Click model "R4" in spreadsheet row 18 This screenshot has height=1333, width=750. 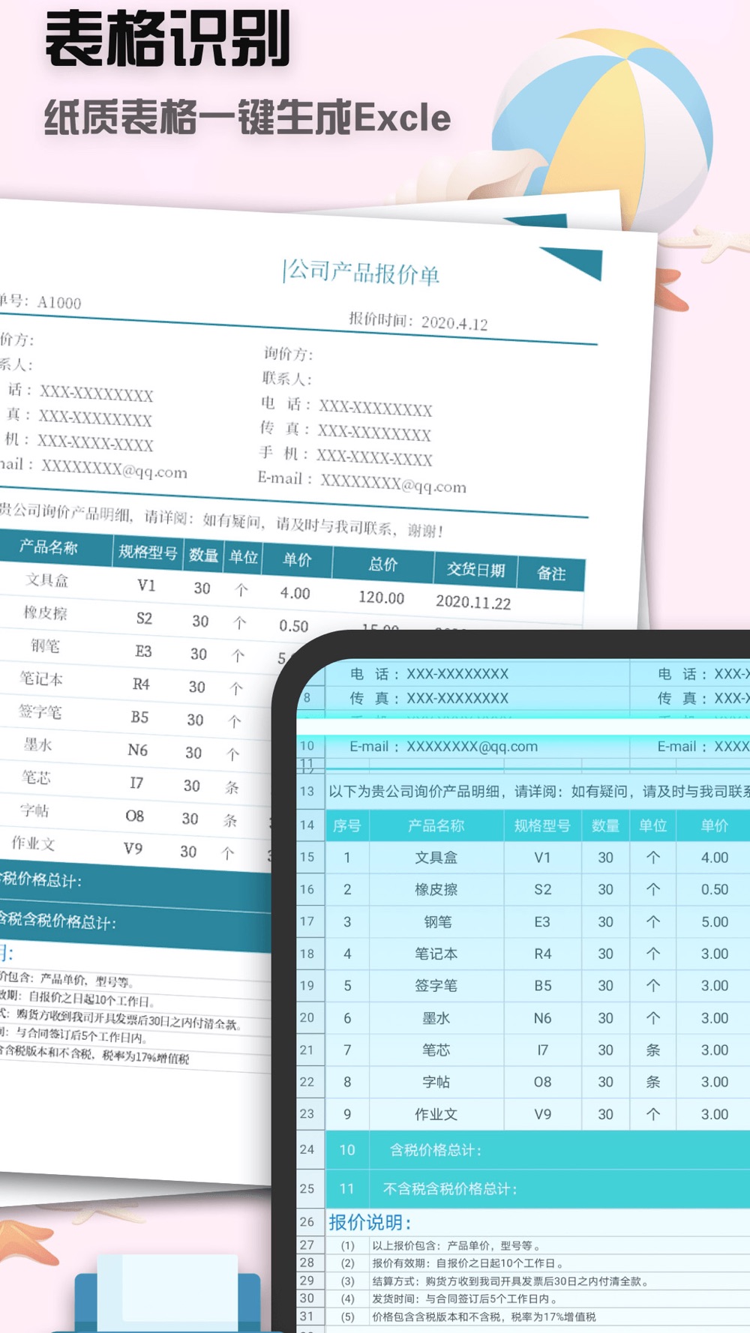[x=542, y=954]
